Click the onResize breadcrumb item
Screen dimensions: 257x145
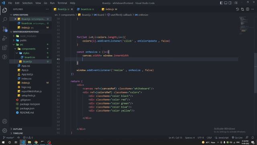142,15
